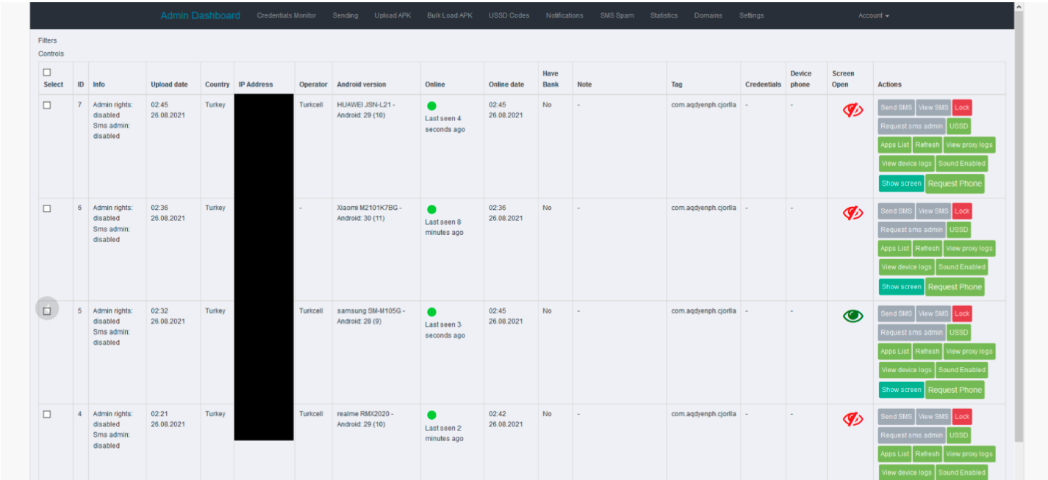Click Request sms admin for HUAWEI device
Image resolution: width=1048 pixels, height=480 pixels.
click(911, 126)
